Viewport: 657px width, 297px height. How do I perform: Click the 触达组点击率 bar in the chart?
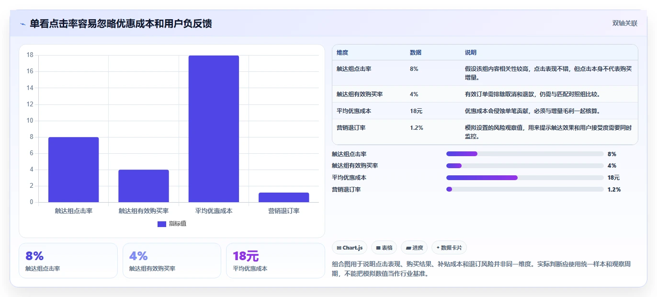point(73,170)
